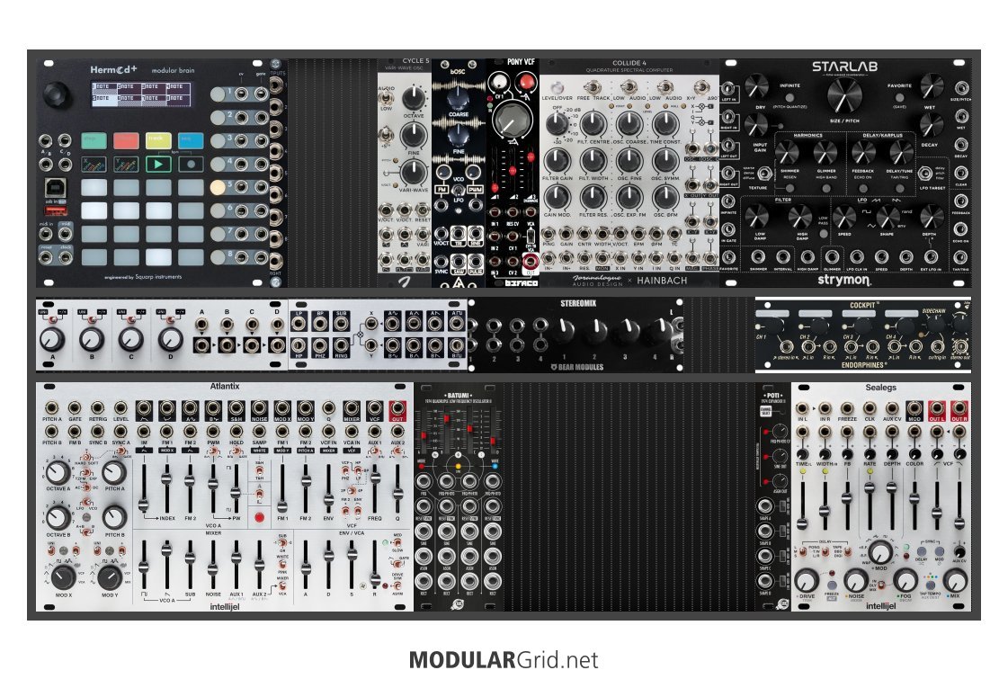Click the SAW output jack on bOSC
Screen dimensions: 1008x679
[458, 261]
